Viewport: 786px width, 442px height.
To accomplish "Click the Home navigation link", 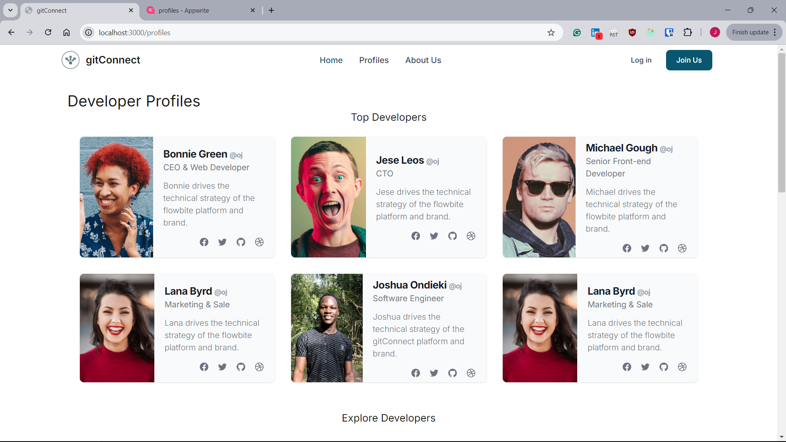I will pyautogui.click(x=331, y=60).
